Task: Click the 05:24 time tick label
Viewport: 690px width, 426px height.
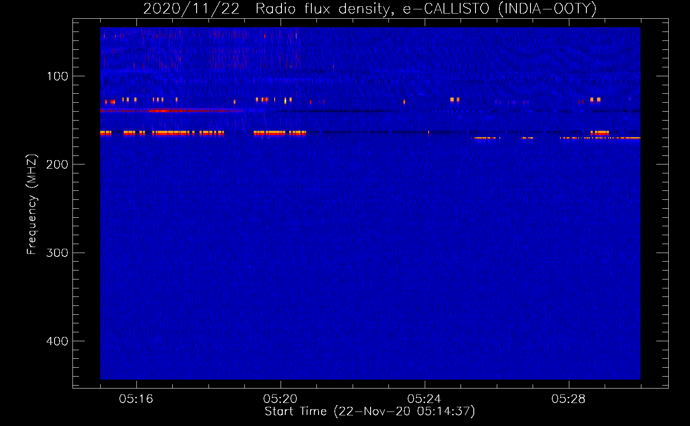Action: coord(424,399)
